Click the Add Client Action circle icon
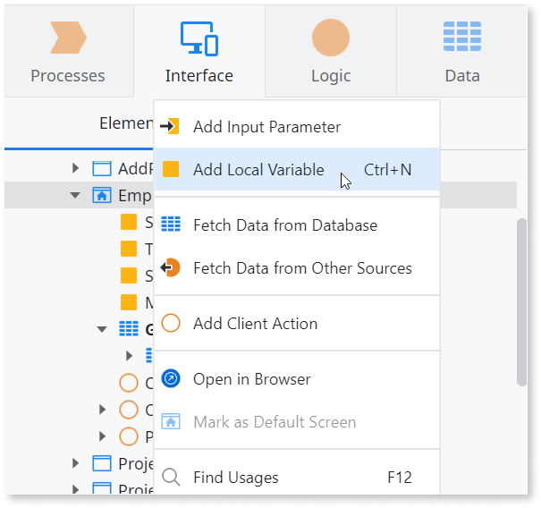 171,324
